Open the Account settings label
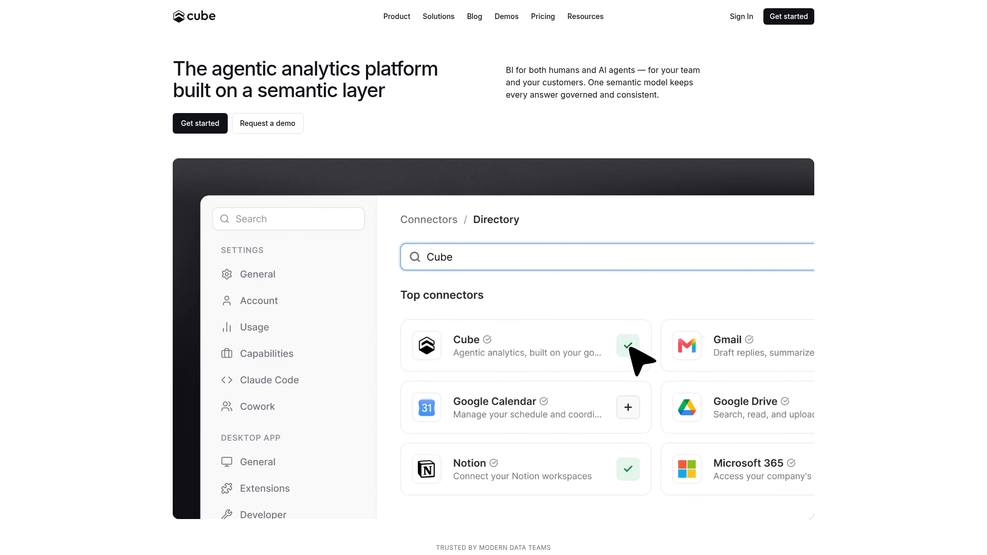The height and width of the screenshot is (555, 987). (x=259, y=301)
